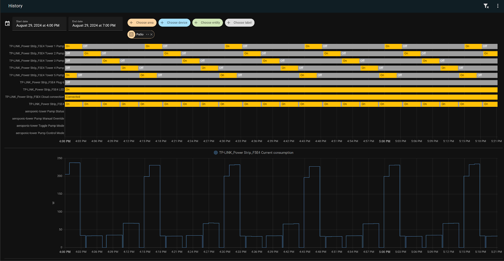The height and width of the screenshot is (261, 504).
Task: Click aeroponic-tower Pump Manual Override label
Action: coord(38,119)
